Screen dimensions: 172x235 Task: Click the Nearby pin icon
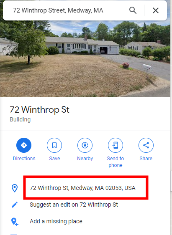pyautogui.click(x=85, y=145)
